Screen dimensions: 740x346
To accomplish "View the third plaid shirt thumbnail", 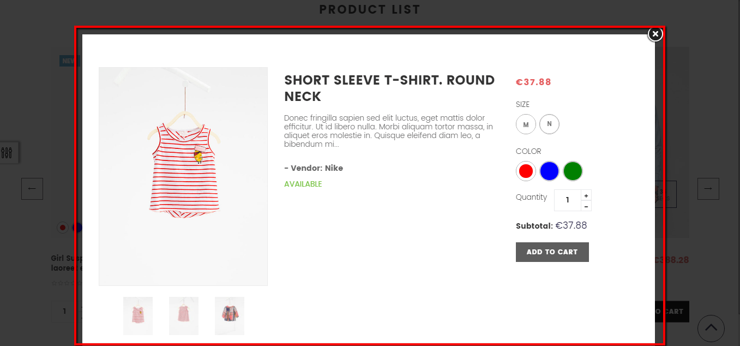I will (x=230, y=316).
